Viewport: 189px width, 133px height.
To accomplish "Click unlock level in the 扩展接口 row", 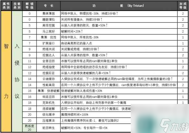I will pyautogui.click(x=29, y=43).
